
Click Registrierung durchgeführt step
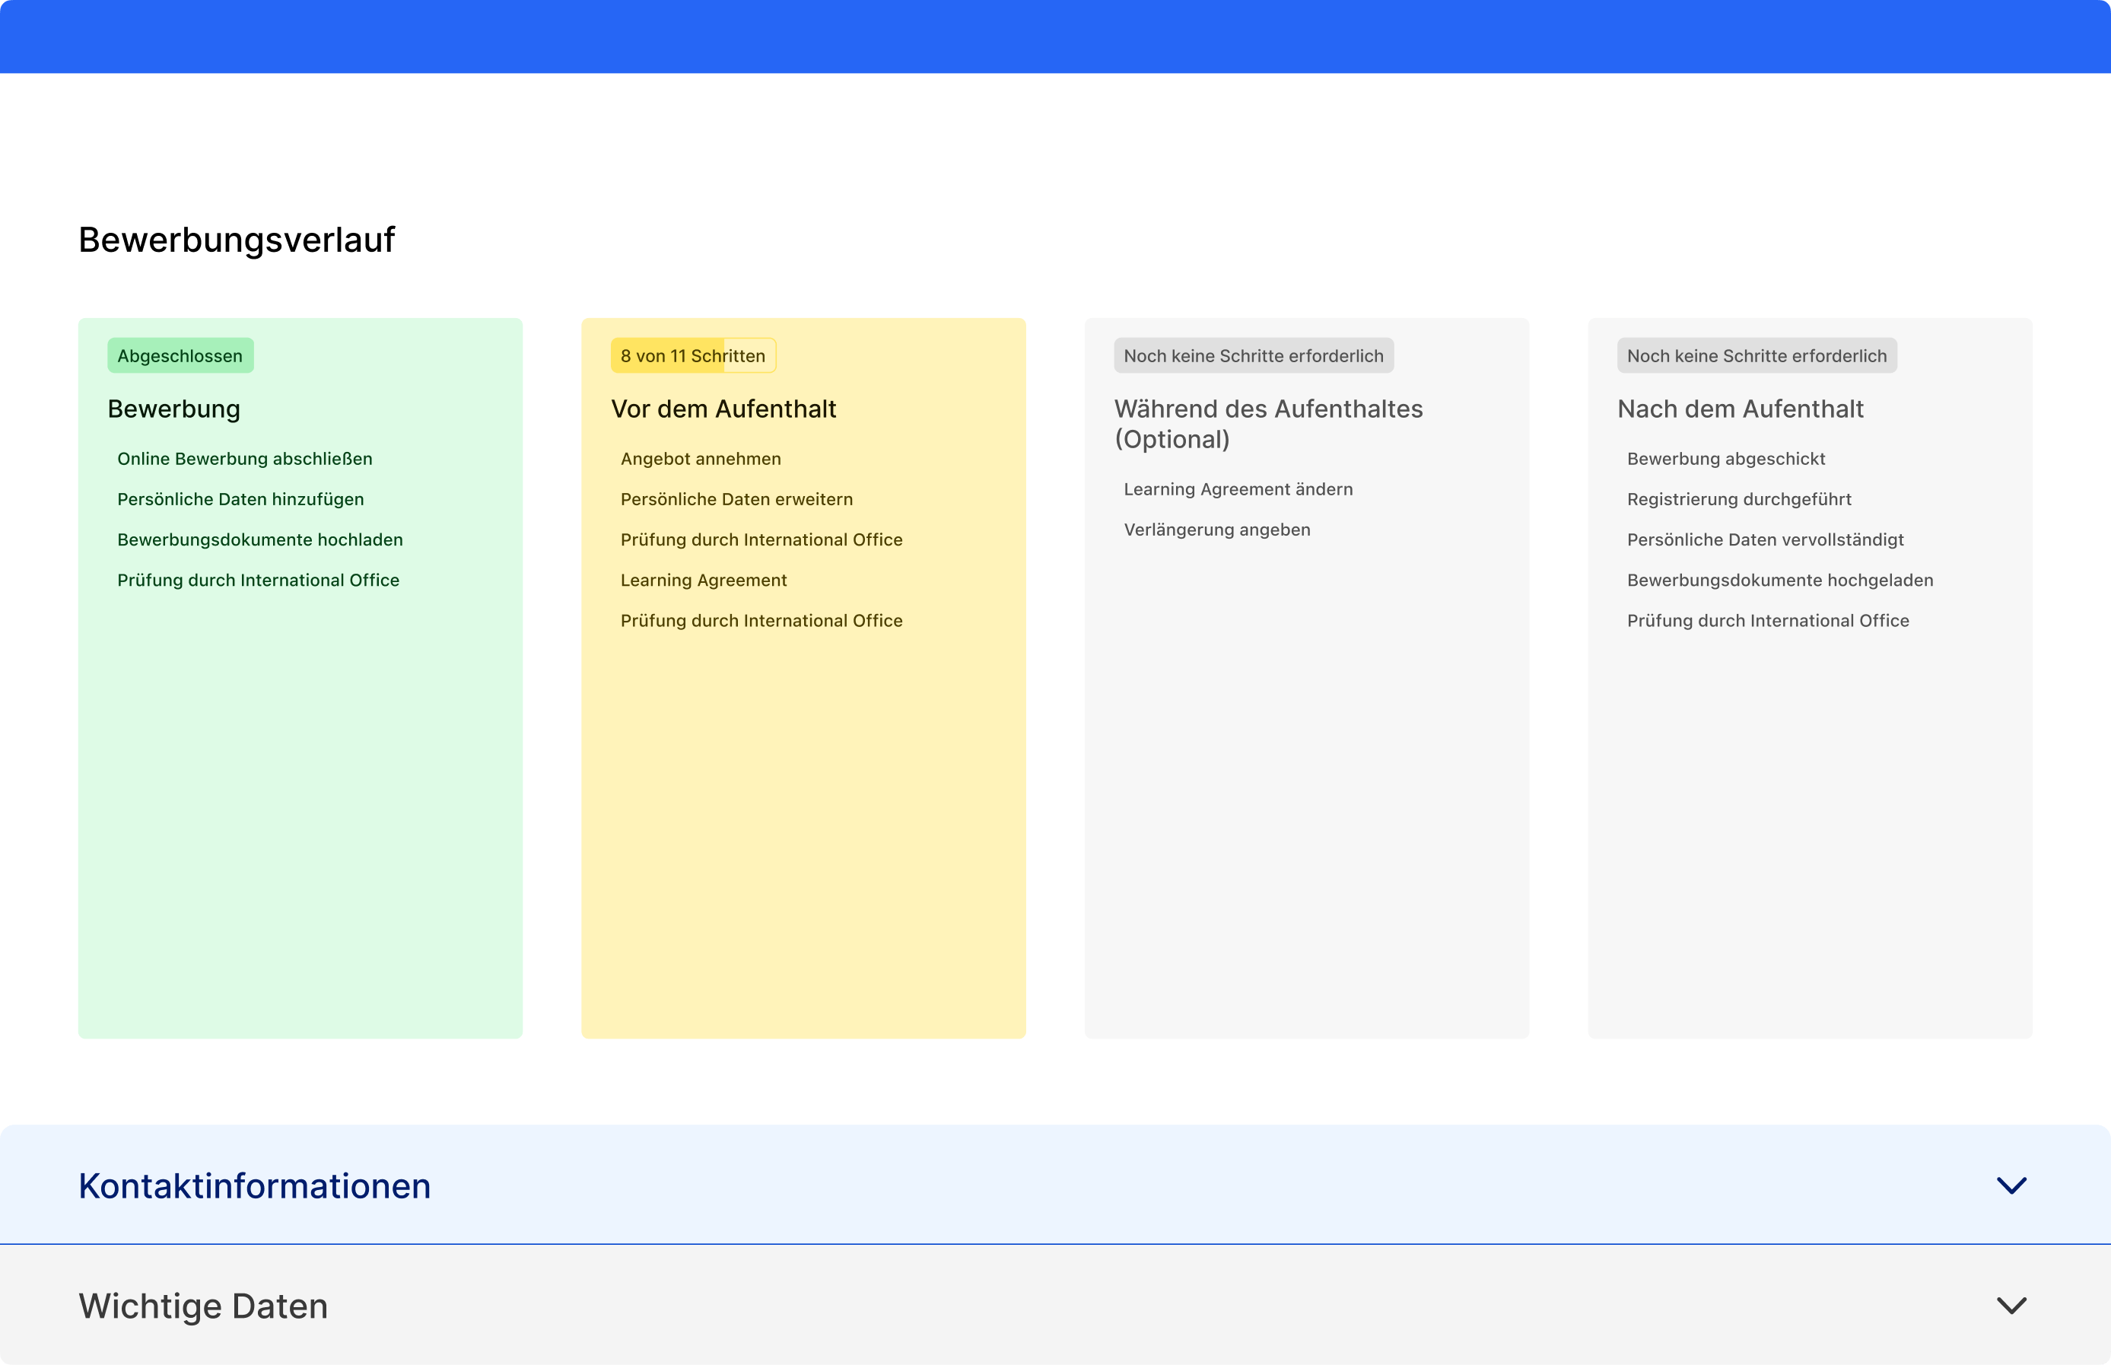pyautogui.click(x=1739, y=499)
